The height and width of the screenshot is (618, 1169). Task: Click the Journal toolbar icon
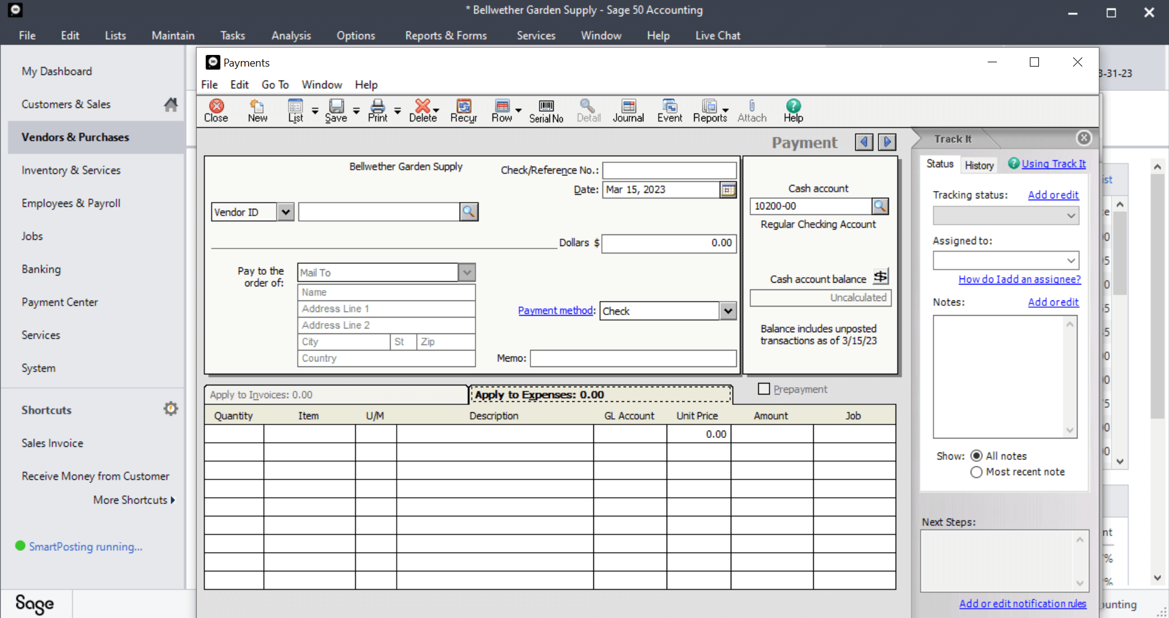point(628,111)
